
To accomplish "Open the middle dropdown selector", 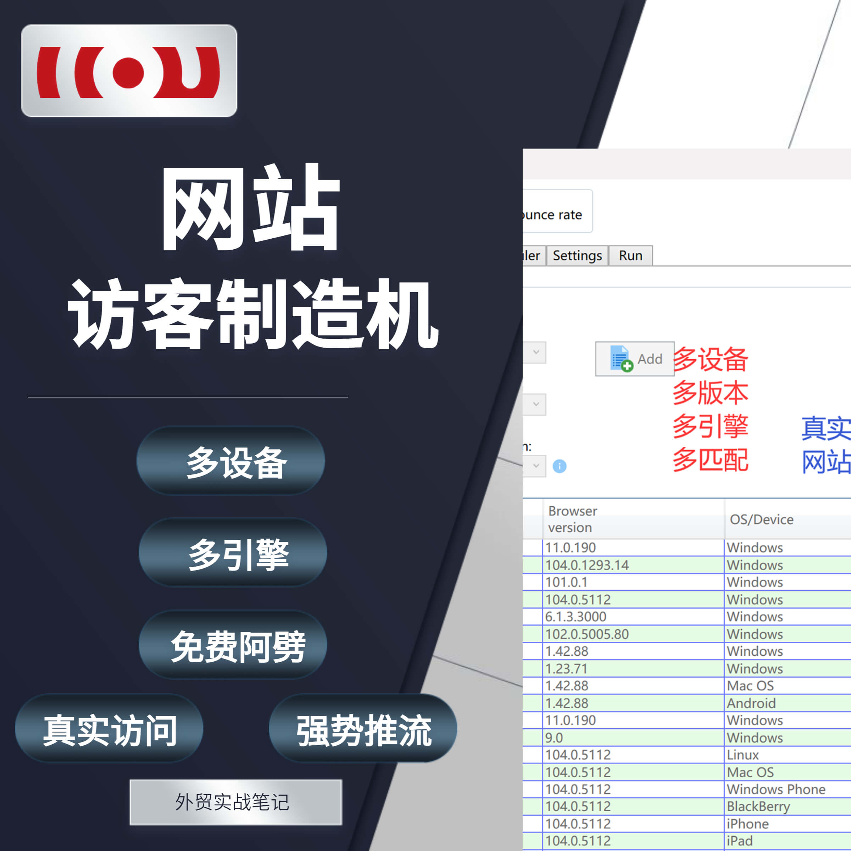I will [536, 404].
